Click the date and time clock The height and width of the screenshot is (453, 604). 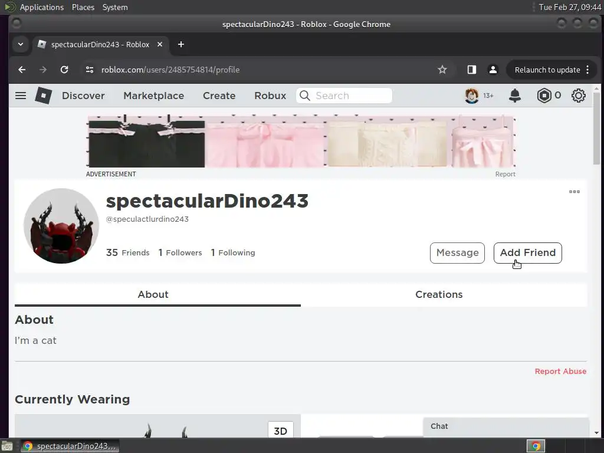pyautogui.click(x=570, y=7)
